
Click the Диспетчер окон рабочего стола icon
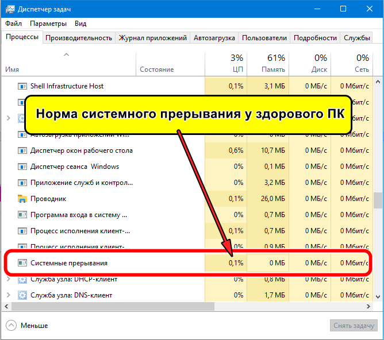point(22,150)
